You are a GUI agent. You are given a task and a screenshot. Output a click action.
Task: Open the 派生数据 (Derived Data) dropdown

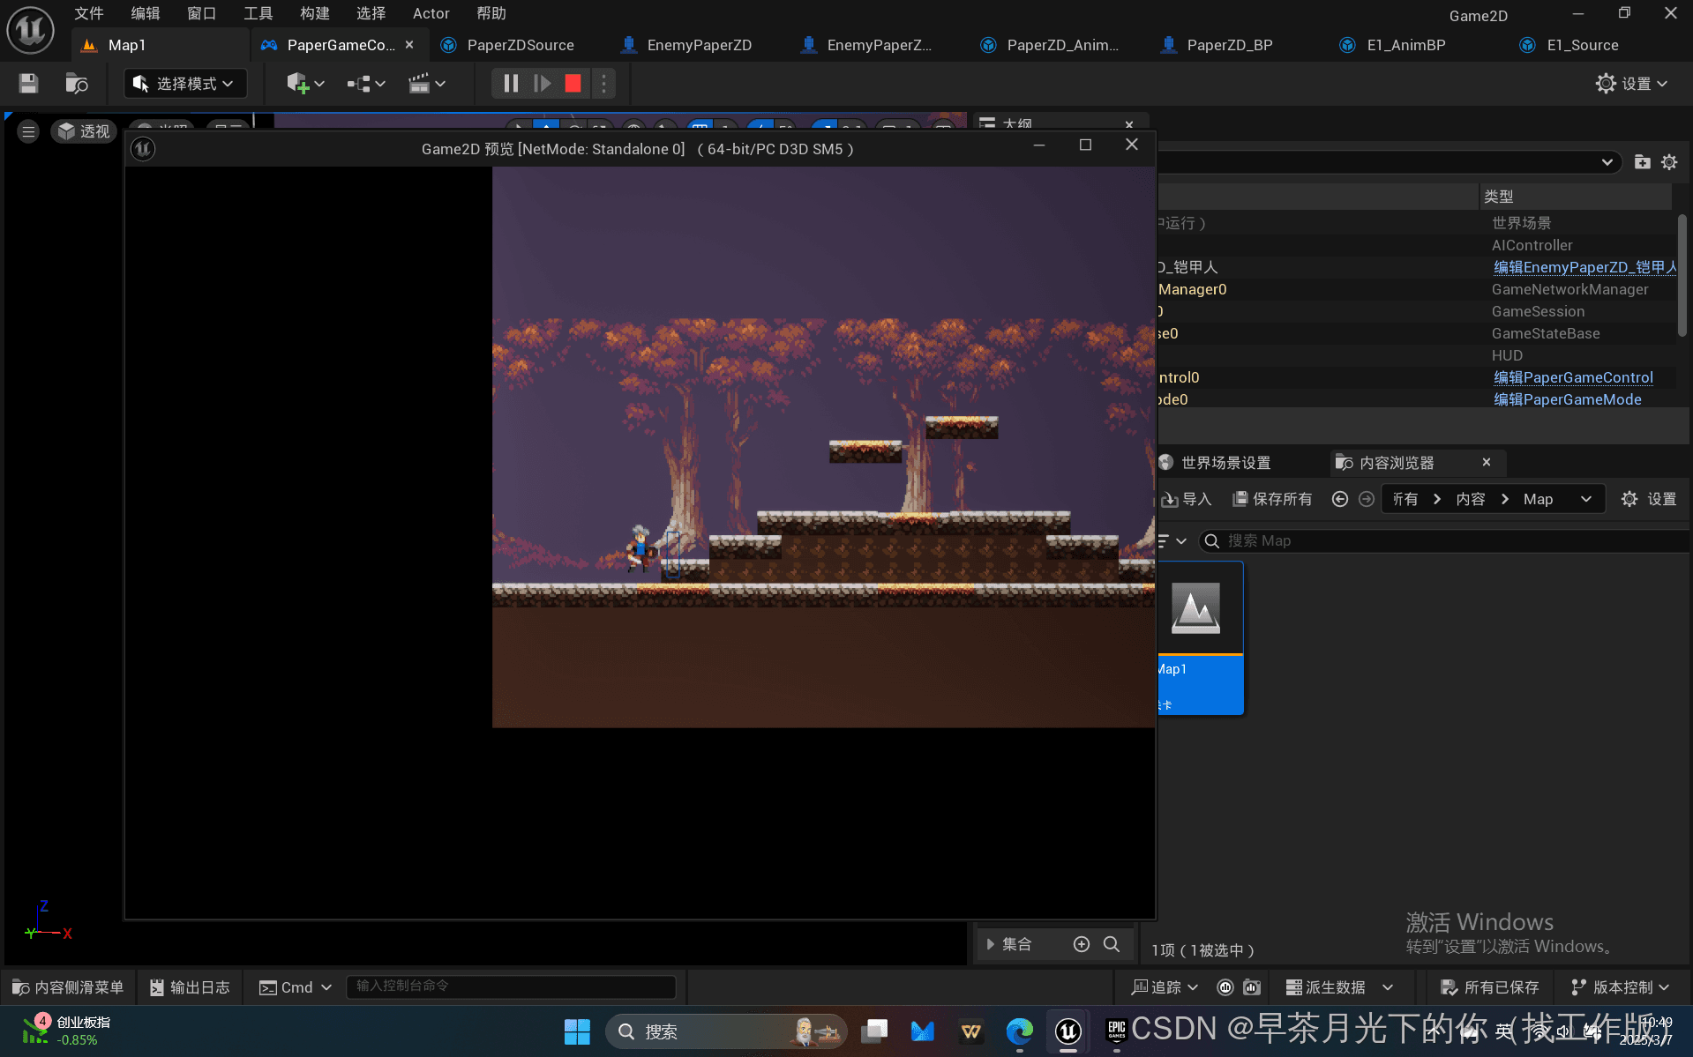[1339, 987]
